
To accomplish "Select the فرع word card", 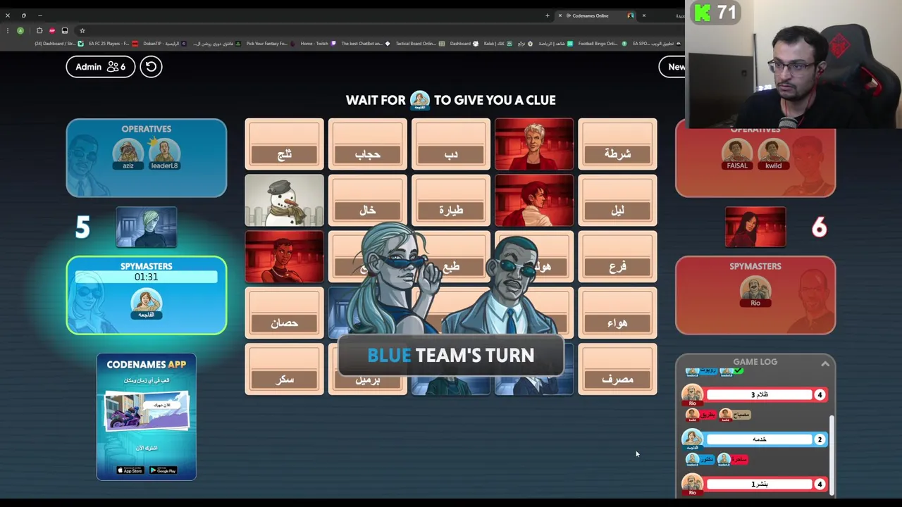I will coord(617,257).
